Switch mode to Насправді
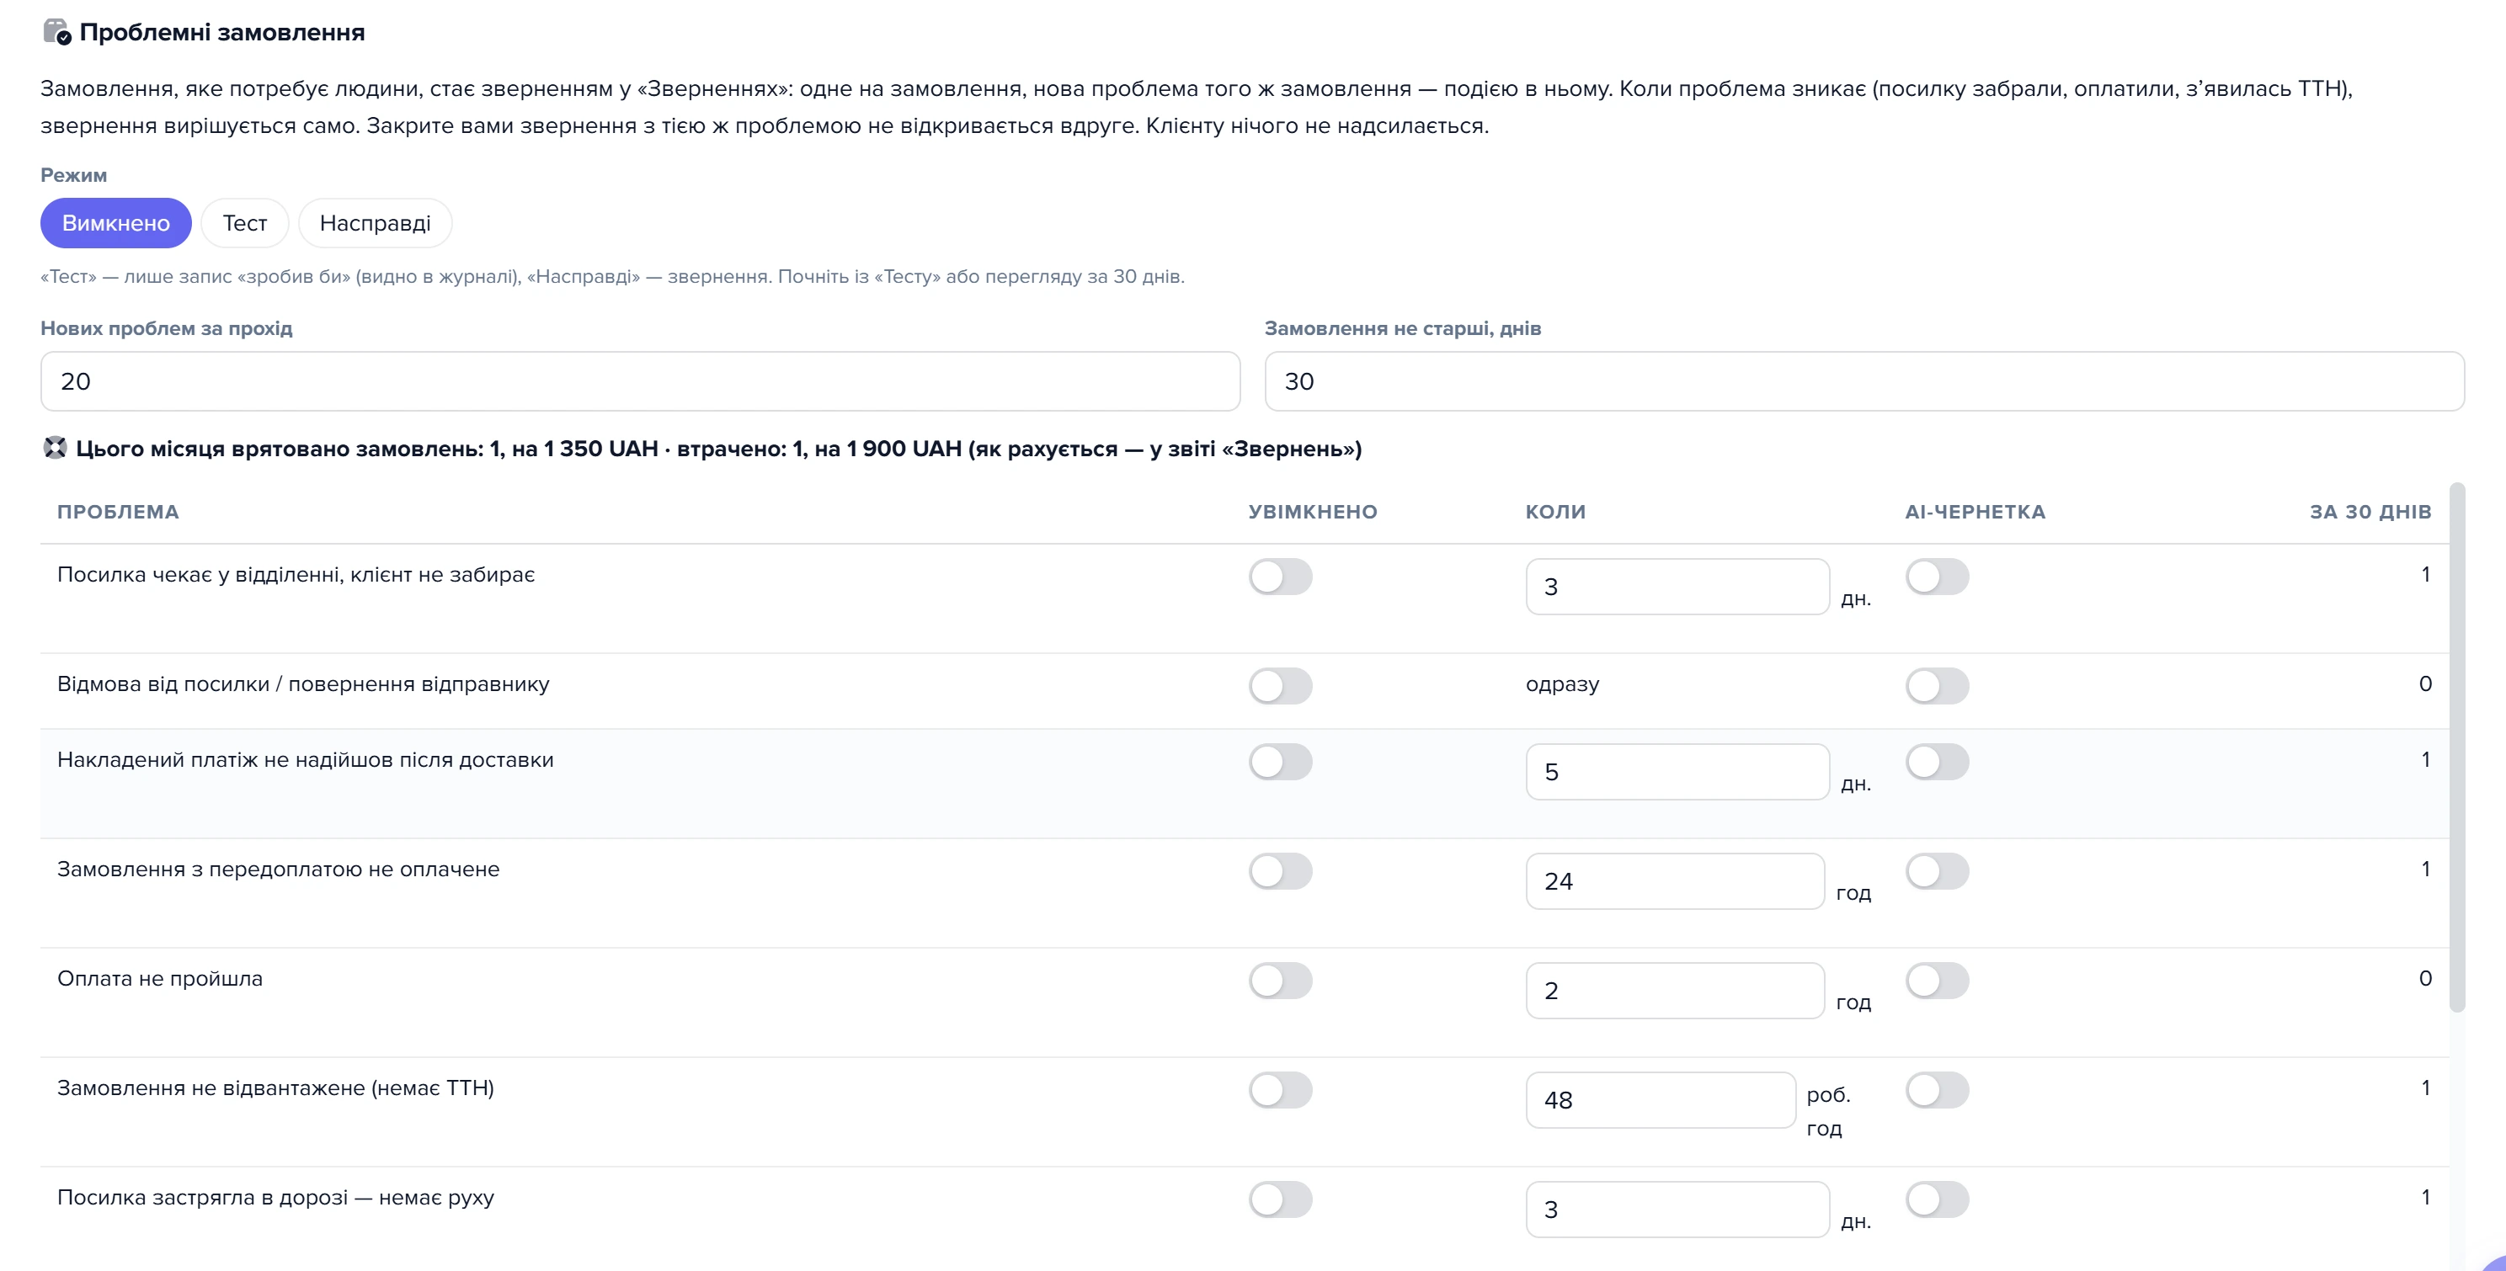 click(x=376, y=223)
